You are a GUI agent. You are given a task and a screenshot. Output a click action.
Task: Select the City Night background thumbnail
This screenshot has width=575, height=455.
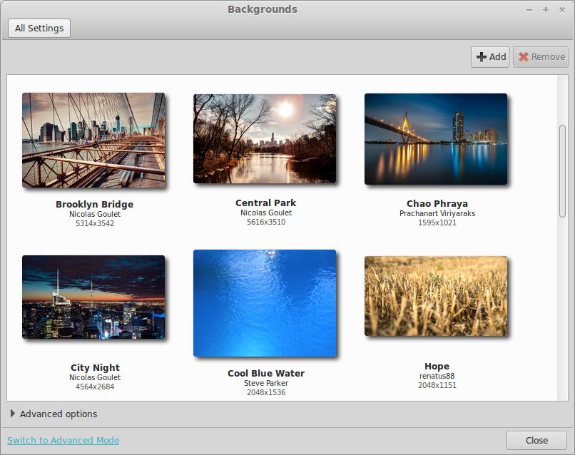point(93,297)
